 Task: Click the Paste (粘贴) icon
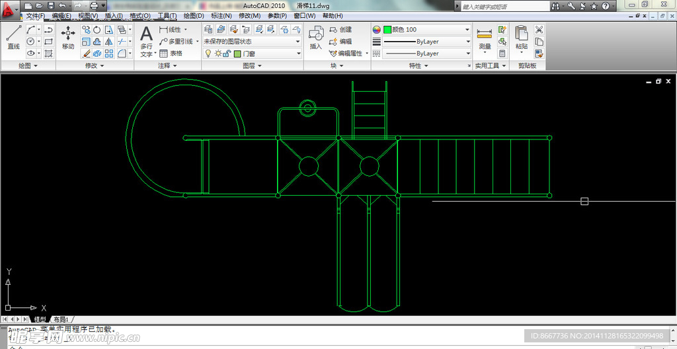[522, 39]
